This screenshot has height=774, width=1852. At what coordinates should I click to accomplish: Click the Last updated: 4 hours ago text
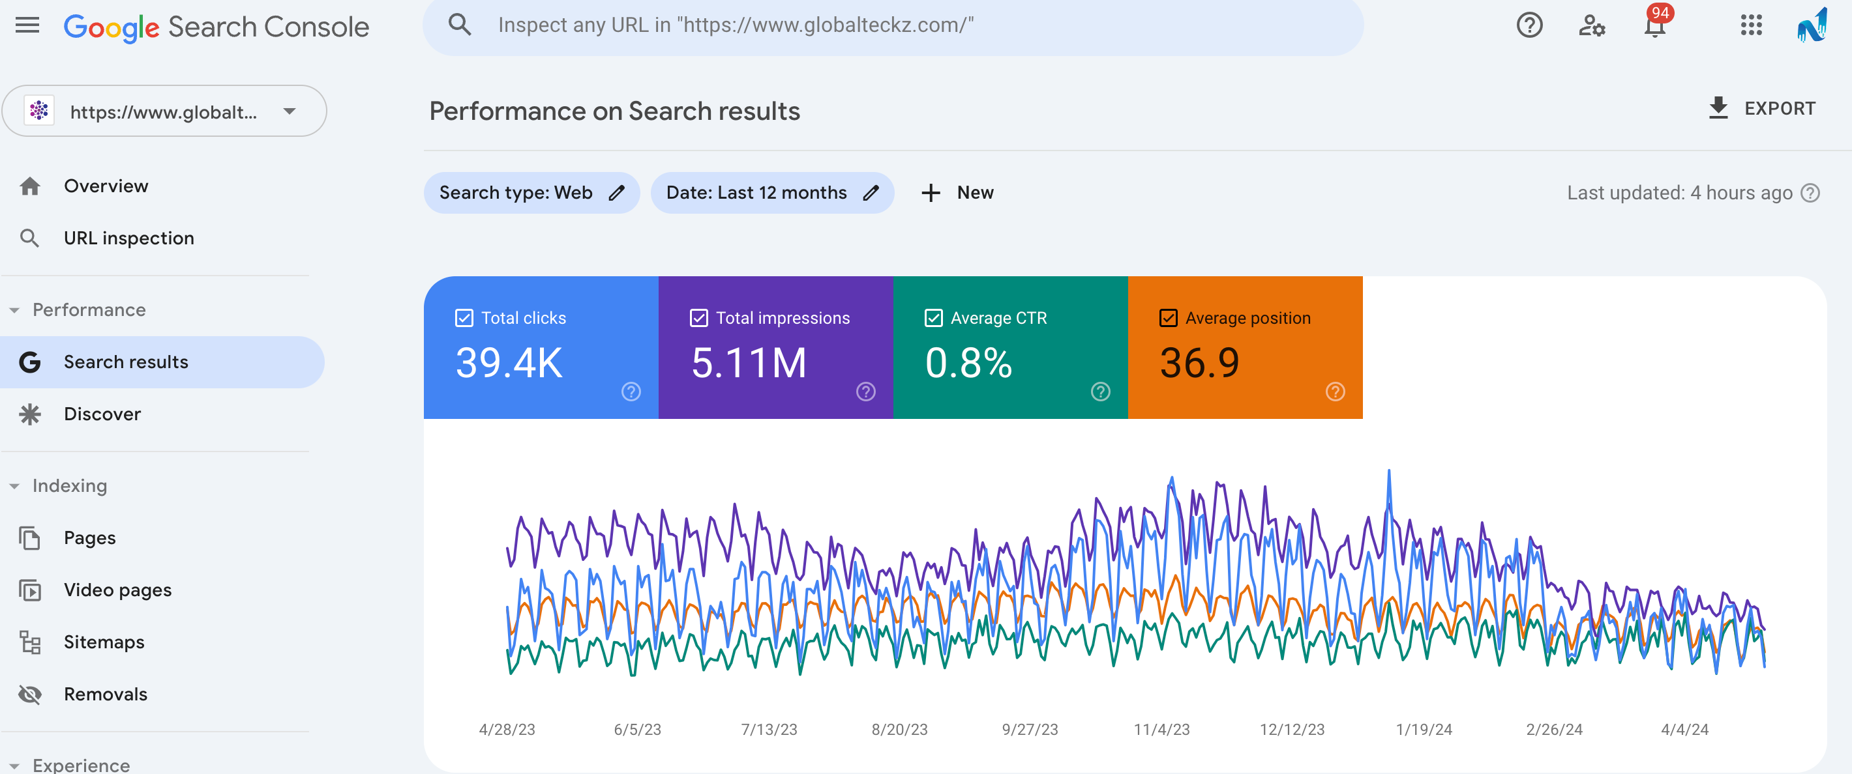tap(1679, 193)
